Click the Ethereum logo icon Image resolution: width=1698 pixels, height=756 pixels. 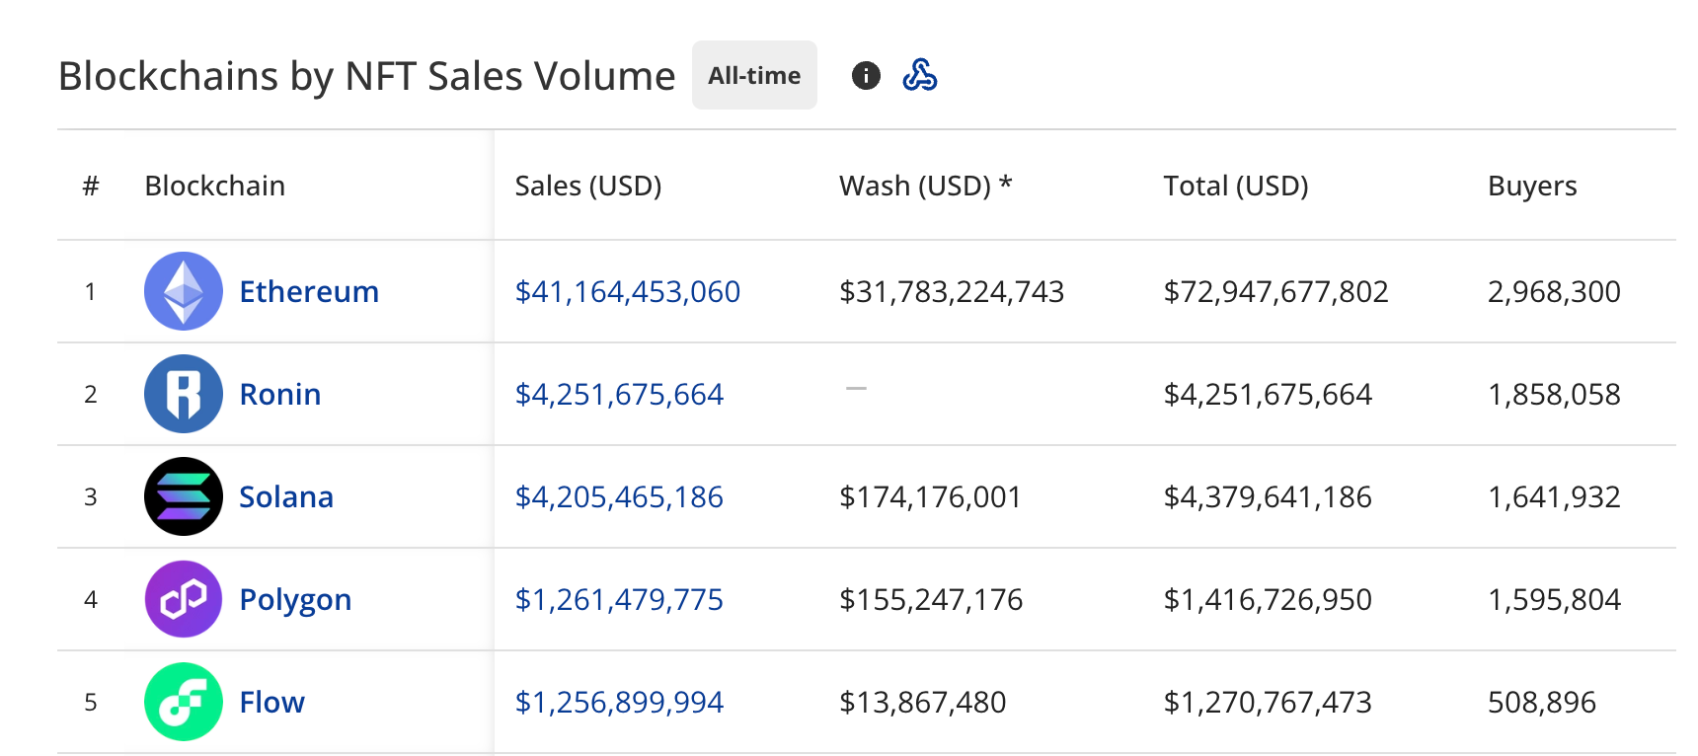(184, 291)
